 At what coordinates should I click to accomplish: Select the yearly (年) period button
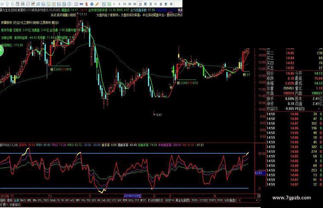(x=171, y=4)
